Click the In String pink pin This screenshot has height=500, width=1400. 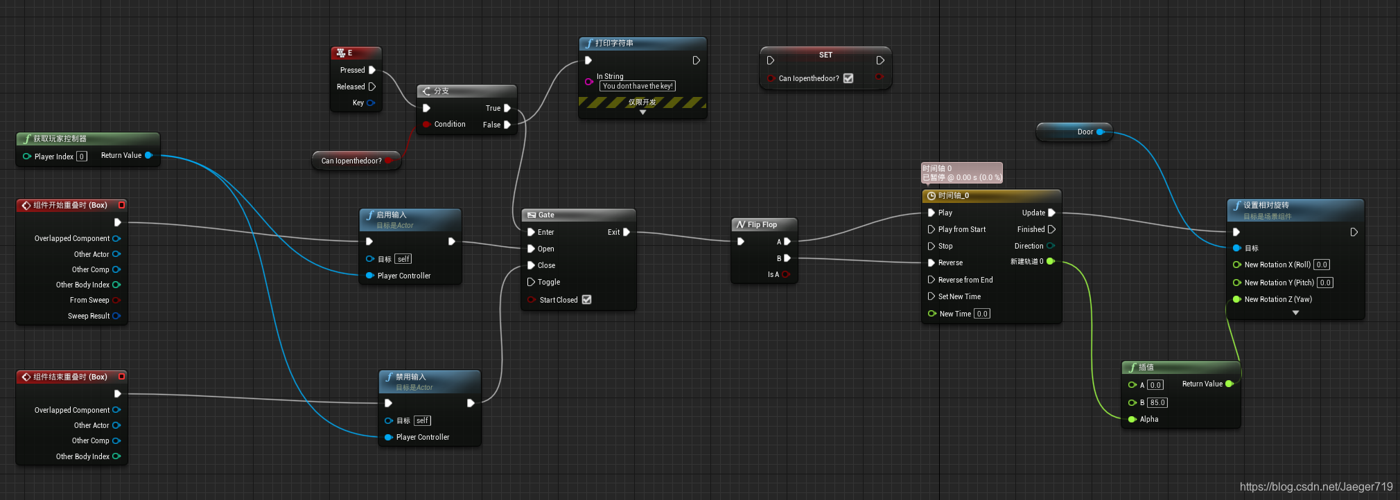point(588,82)
